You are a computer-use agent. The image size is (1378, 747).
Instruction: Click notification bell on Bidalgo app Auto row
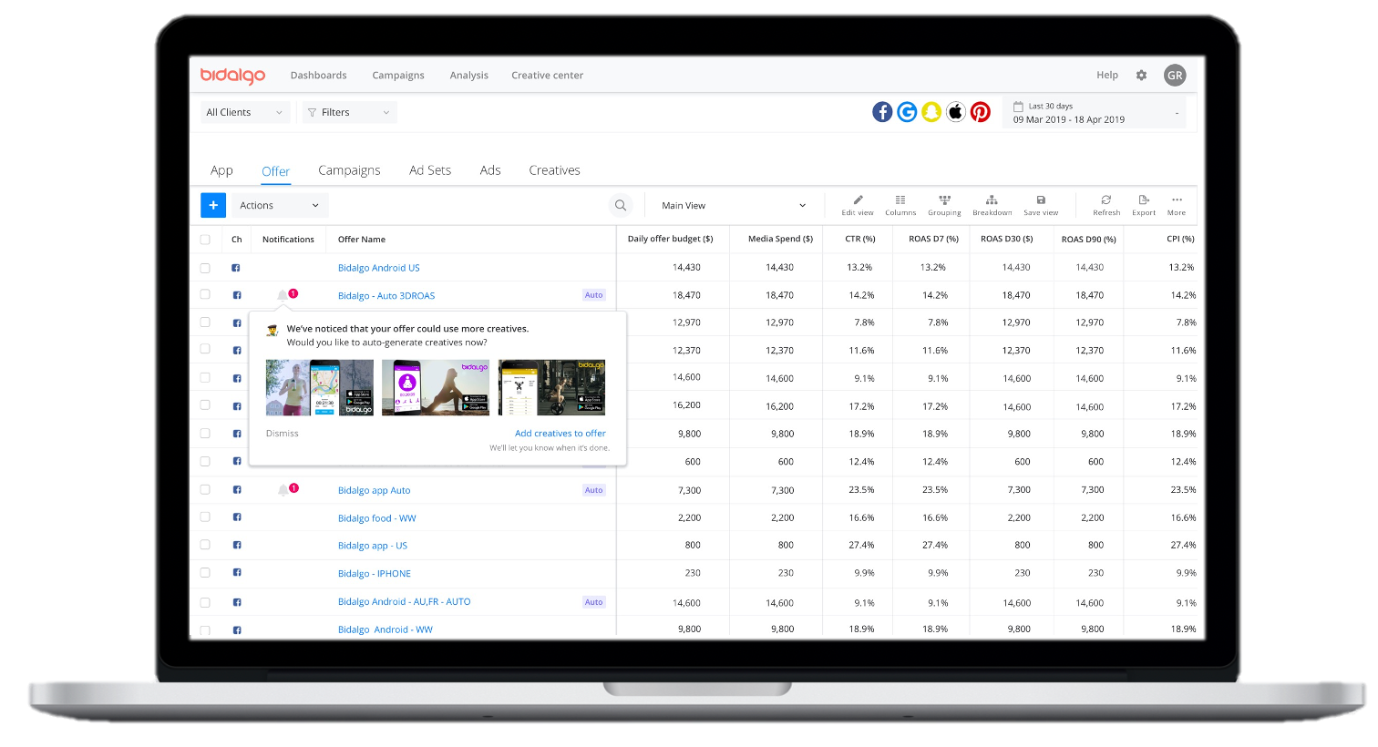[x=283, y=490]
